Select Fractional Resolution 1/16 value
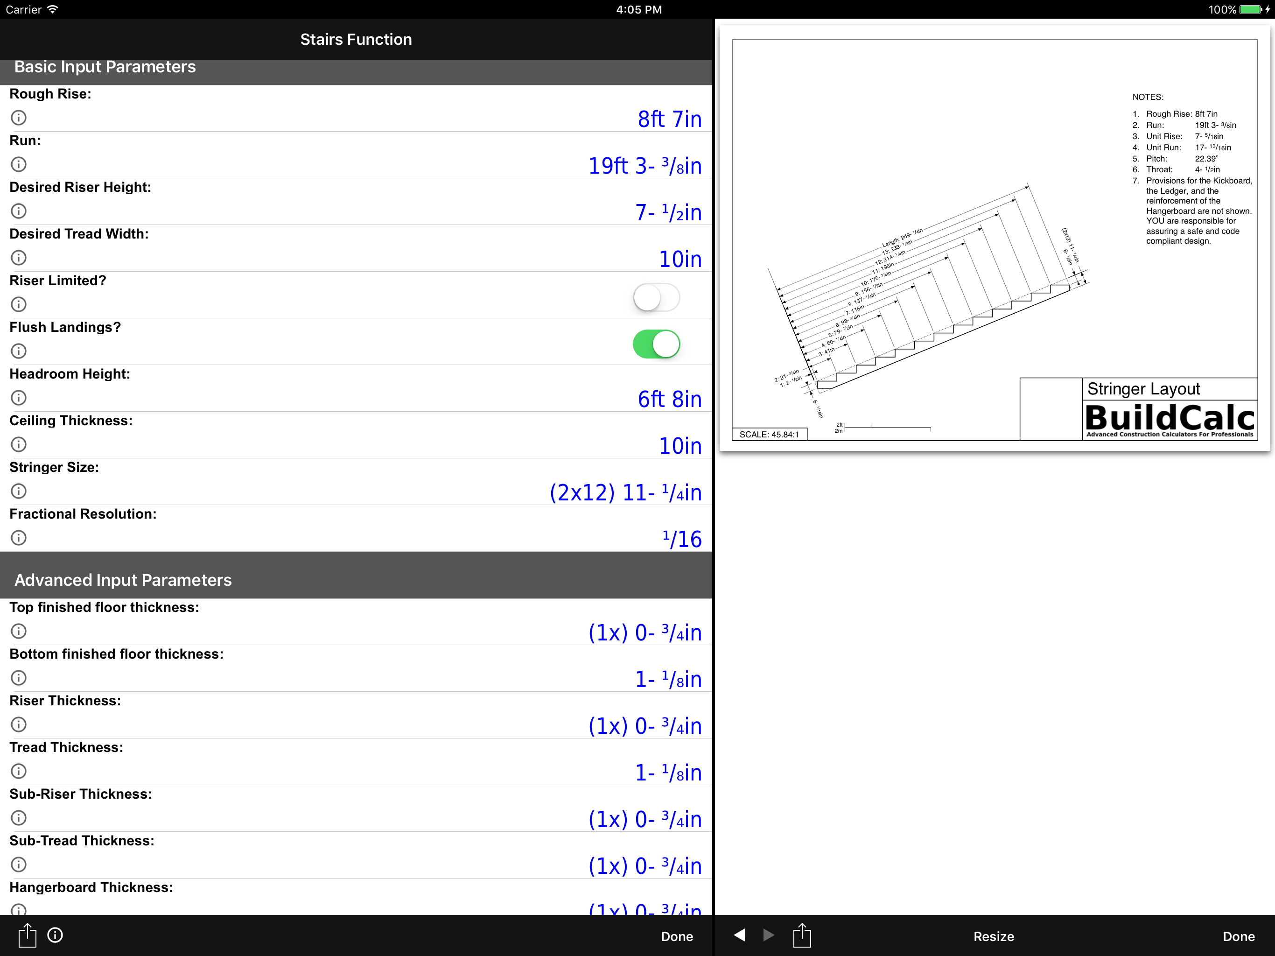1275x956 pixels. (681, 540)
